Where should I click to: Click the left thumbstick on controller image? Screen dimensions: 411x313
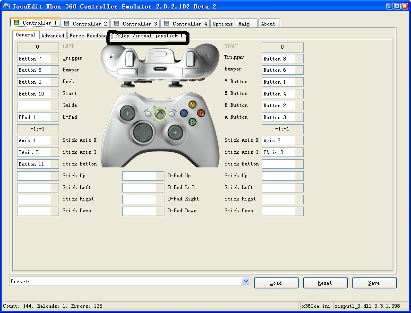tap(127, 113)
